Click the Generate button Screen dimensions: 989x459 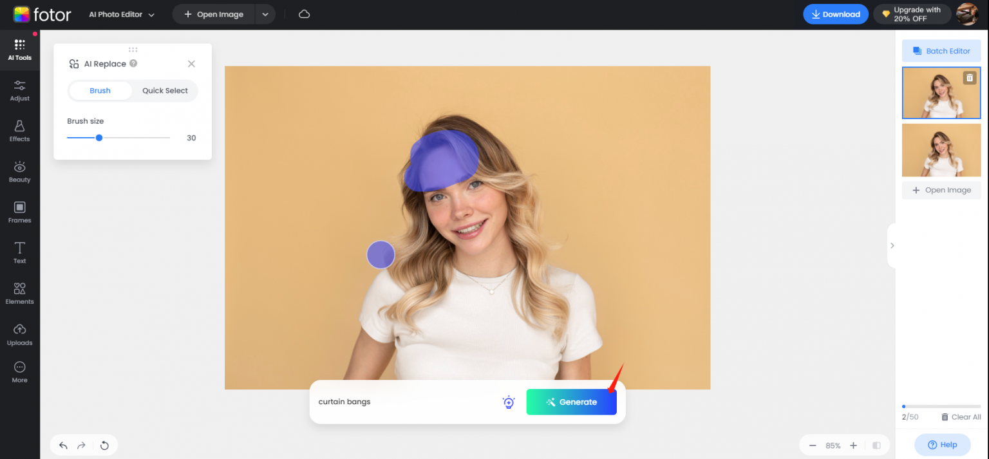tap(571, 402)
